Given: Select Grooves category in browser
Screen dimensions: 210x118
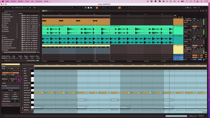Looking at the screenshot, I should (x=6, y=29).
